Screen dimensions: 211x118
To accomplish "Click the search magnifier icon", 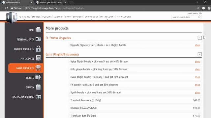I will click(199, 17).
